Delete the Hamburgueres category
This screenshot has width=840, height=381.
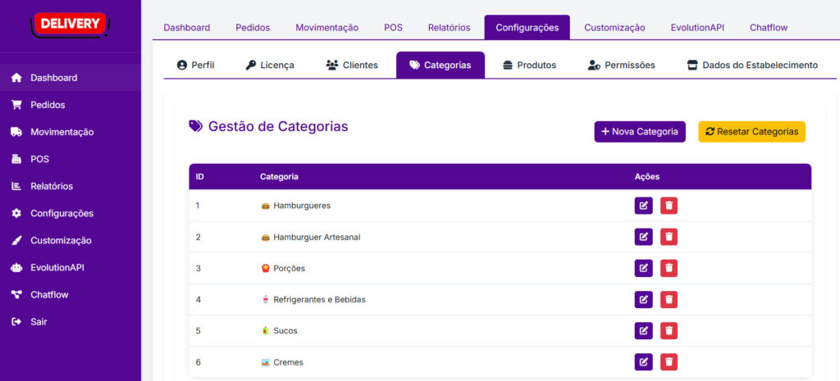pos(669,206)
